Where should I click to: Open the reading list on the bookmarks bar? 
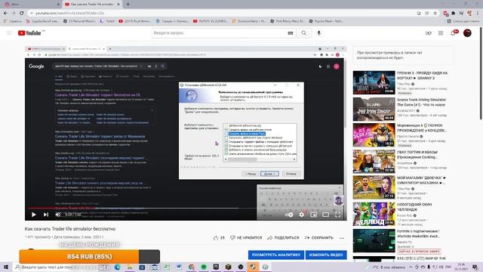463,21
